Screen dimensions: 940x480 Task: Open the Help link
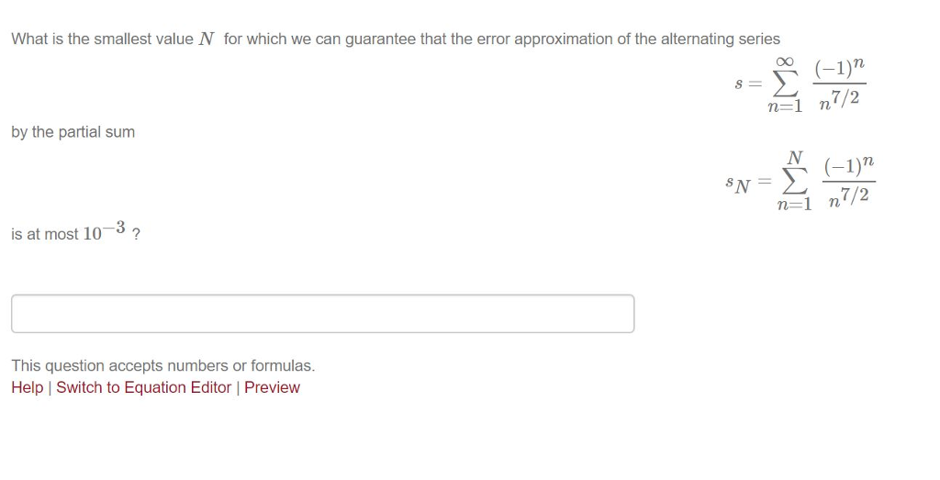(x=27, y=387)
